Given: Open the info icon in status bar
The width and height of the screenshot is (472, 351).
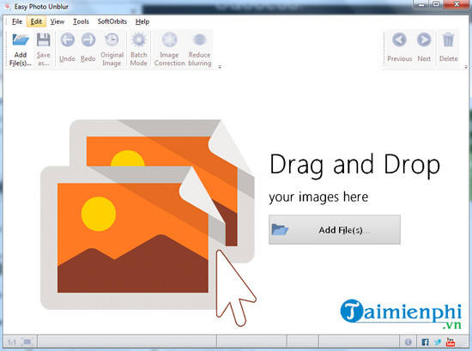Looking at the screenshot, I should [x=408, y=342].
